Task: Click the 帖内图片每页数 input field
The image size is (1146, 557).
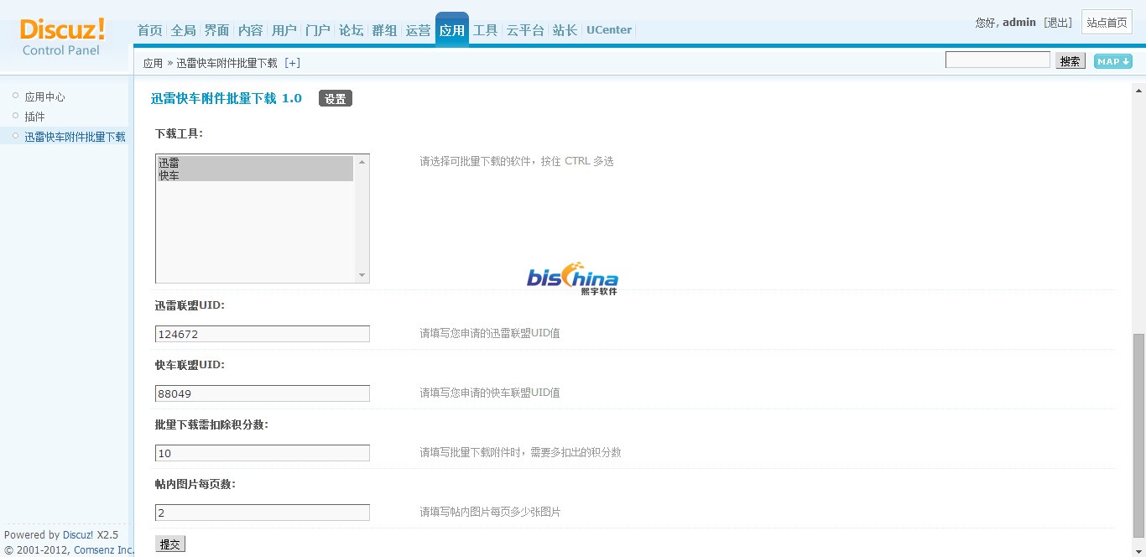Action: pyautogui.click(x=263, y=513)
